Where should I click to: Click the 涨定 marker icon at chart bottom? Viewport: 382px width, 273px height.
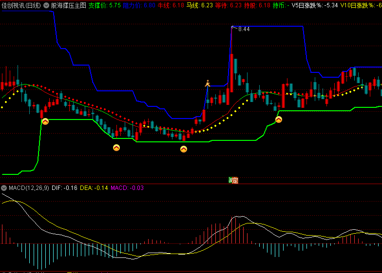pyautogui.click(x=233, y=180)
